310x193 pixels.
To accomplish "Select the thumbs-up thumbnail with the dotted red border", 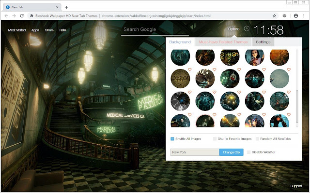I will tap(205, 121).
